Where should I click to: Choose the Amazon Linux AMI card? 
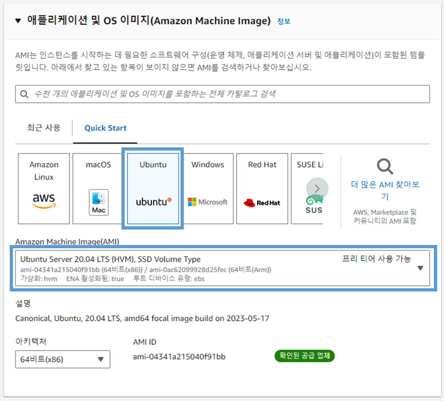[x=44, y=188]
